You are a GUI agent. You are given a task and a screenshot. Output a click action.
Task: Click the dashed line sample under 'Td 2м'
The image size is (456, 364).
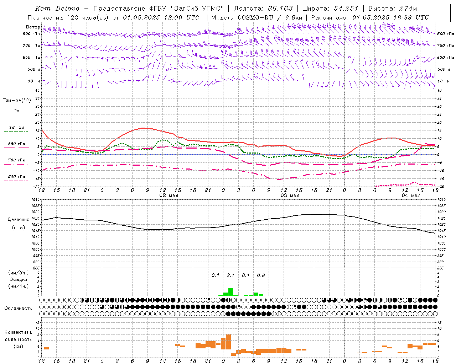tap(16, 132)
